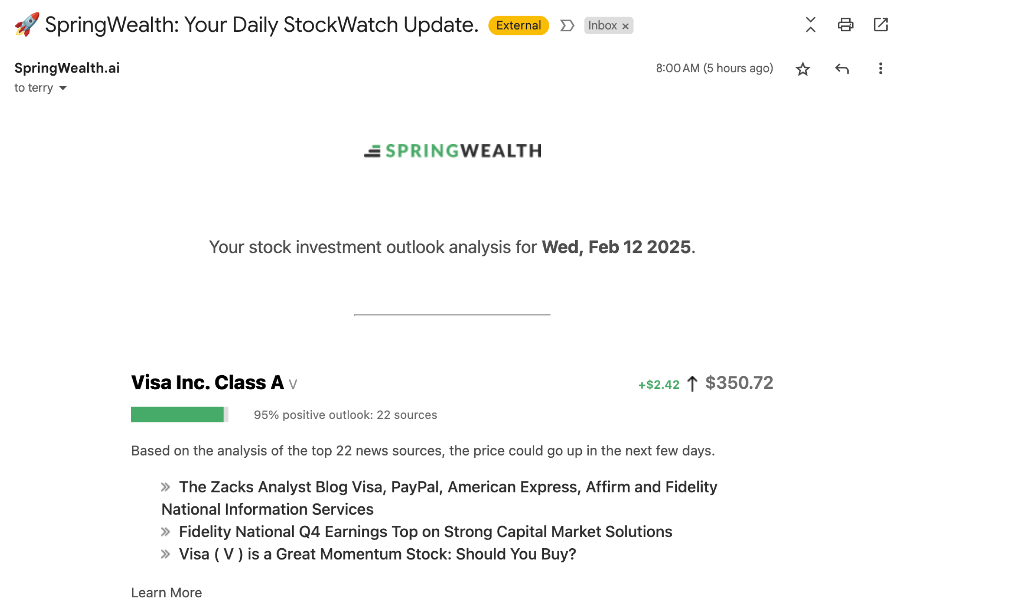
Task: Collapse all messages with the arrows icon
Action: (x=810, y=25)
